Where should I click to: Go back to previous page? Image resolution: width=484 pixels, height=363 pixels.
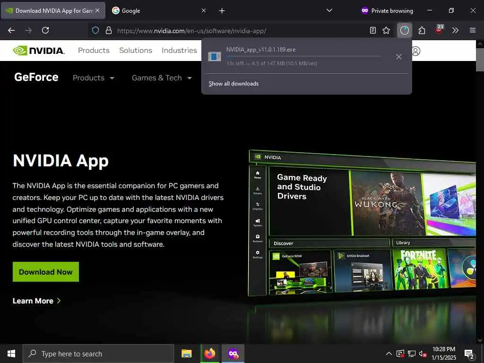click(11, 30)
